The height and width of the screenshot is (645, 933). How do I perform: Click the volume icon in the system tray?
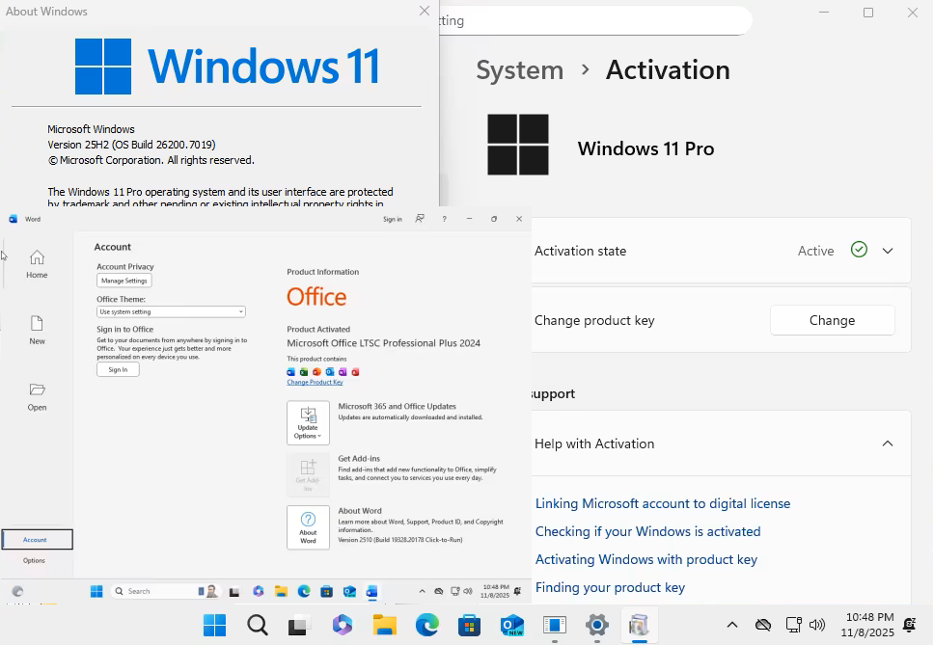point(817,625)
